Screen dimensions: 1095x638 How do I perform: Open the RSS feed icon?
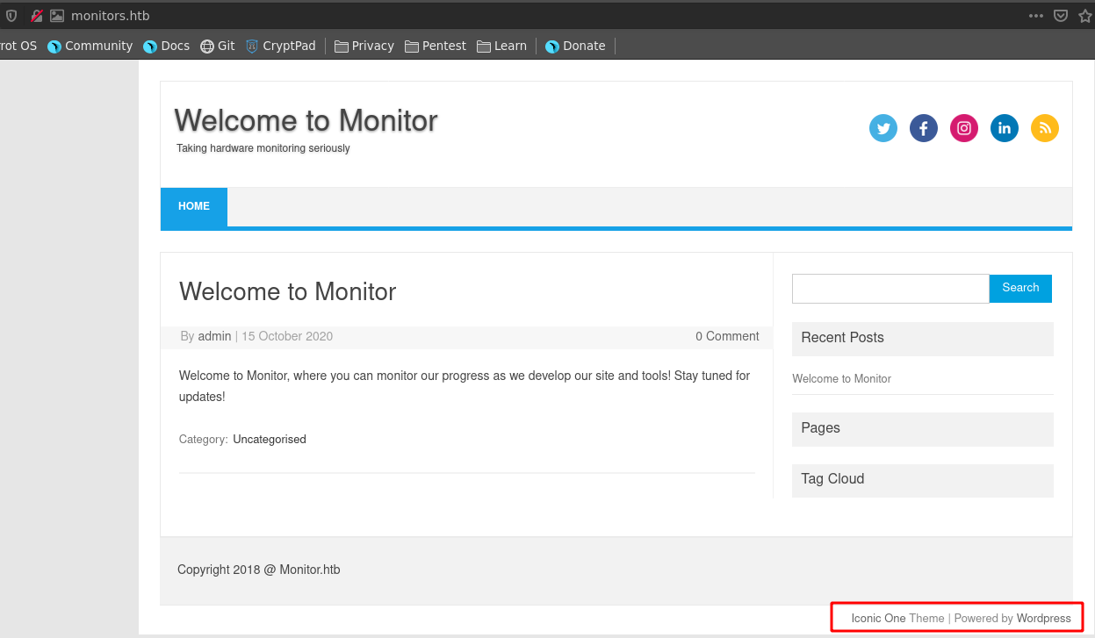coord(1045,128)
